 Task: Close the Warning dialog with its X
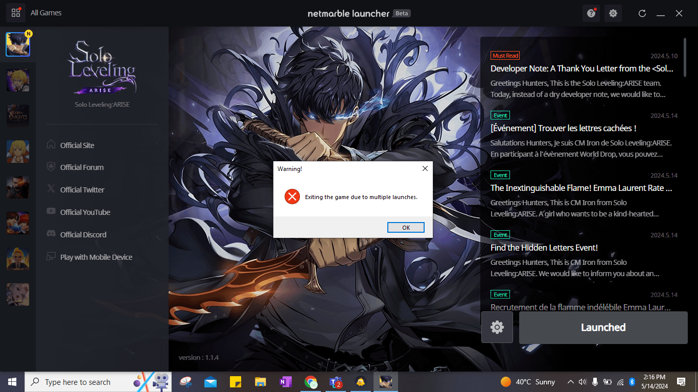pyautogui.click(x=425, y=168)
